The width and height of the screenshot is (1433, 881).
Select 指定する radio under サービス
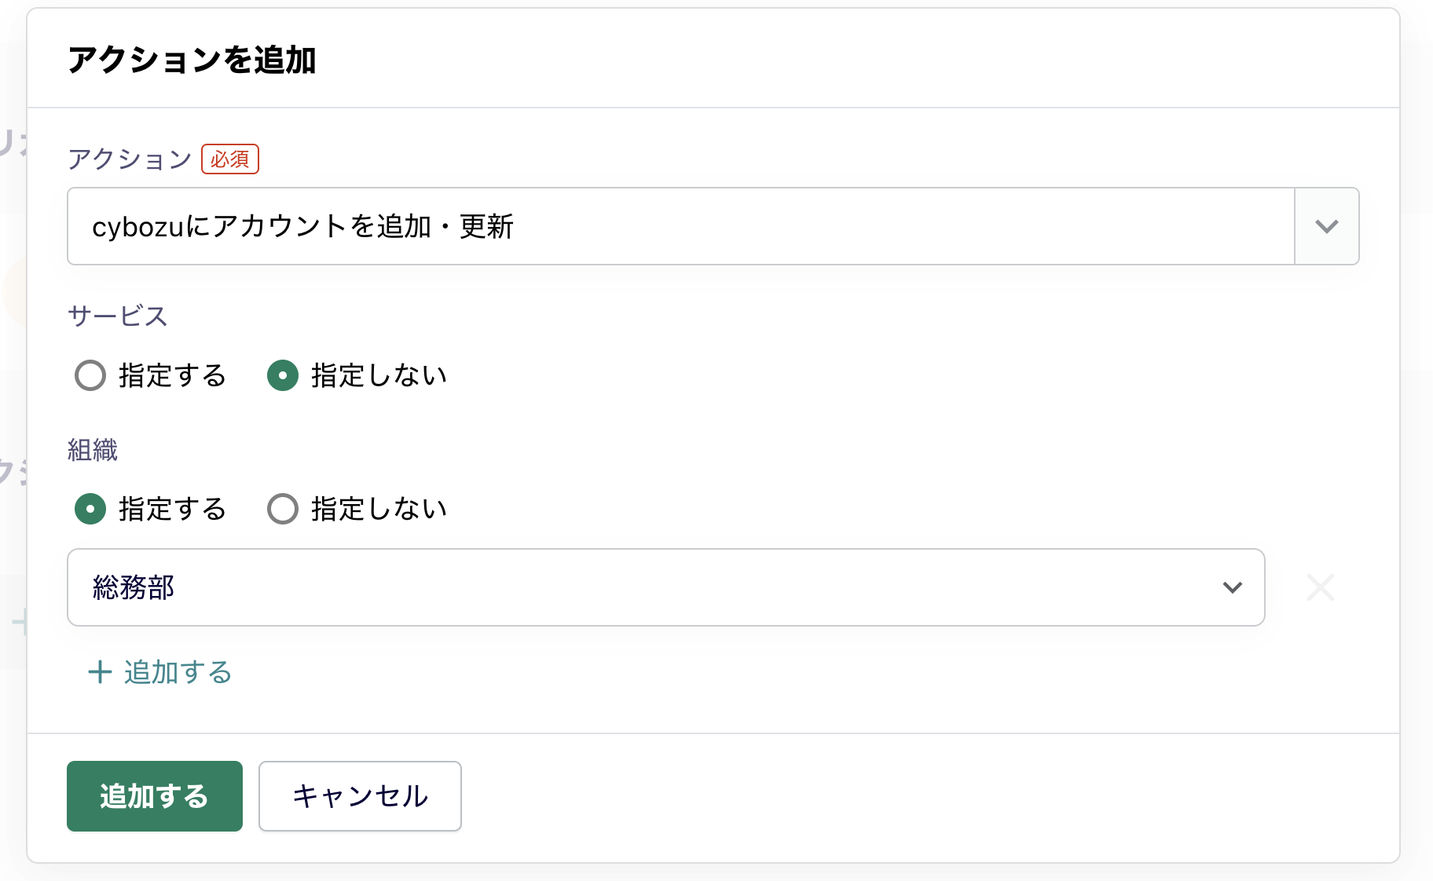click(x=90, y=375)
